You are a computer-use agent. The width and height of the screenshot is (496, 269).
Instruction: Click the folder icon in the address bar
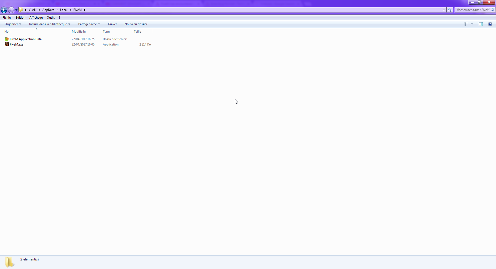tap(21, 10)
